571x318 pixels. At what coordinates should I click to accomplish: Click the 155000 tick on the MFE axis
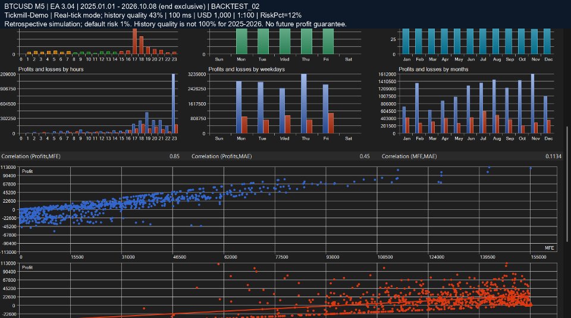pyautogui.click(x=538, y=257)
